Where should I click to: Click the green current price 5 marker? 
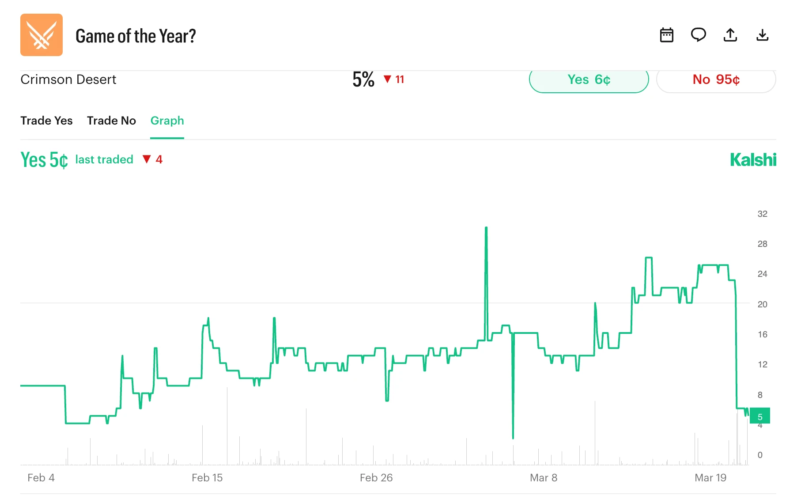[x=759, y=416]
